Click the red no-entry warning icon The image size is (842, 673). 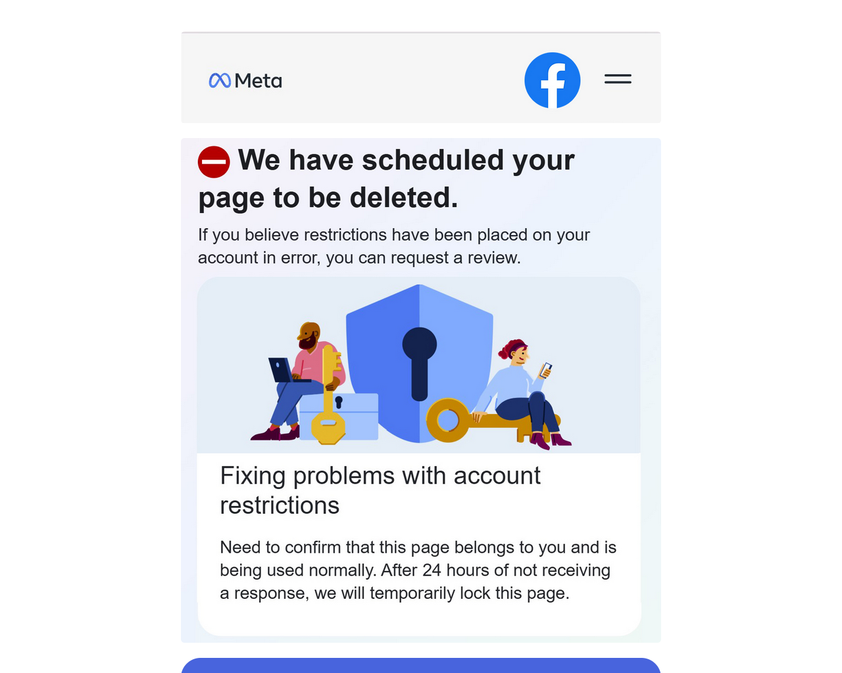[214, 162]
